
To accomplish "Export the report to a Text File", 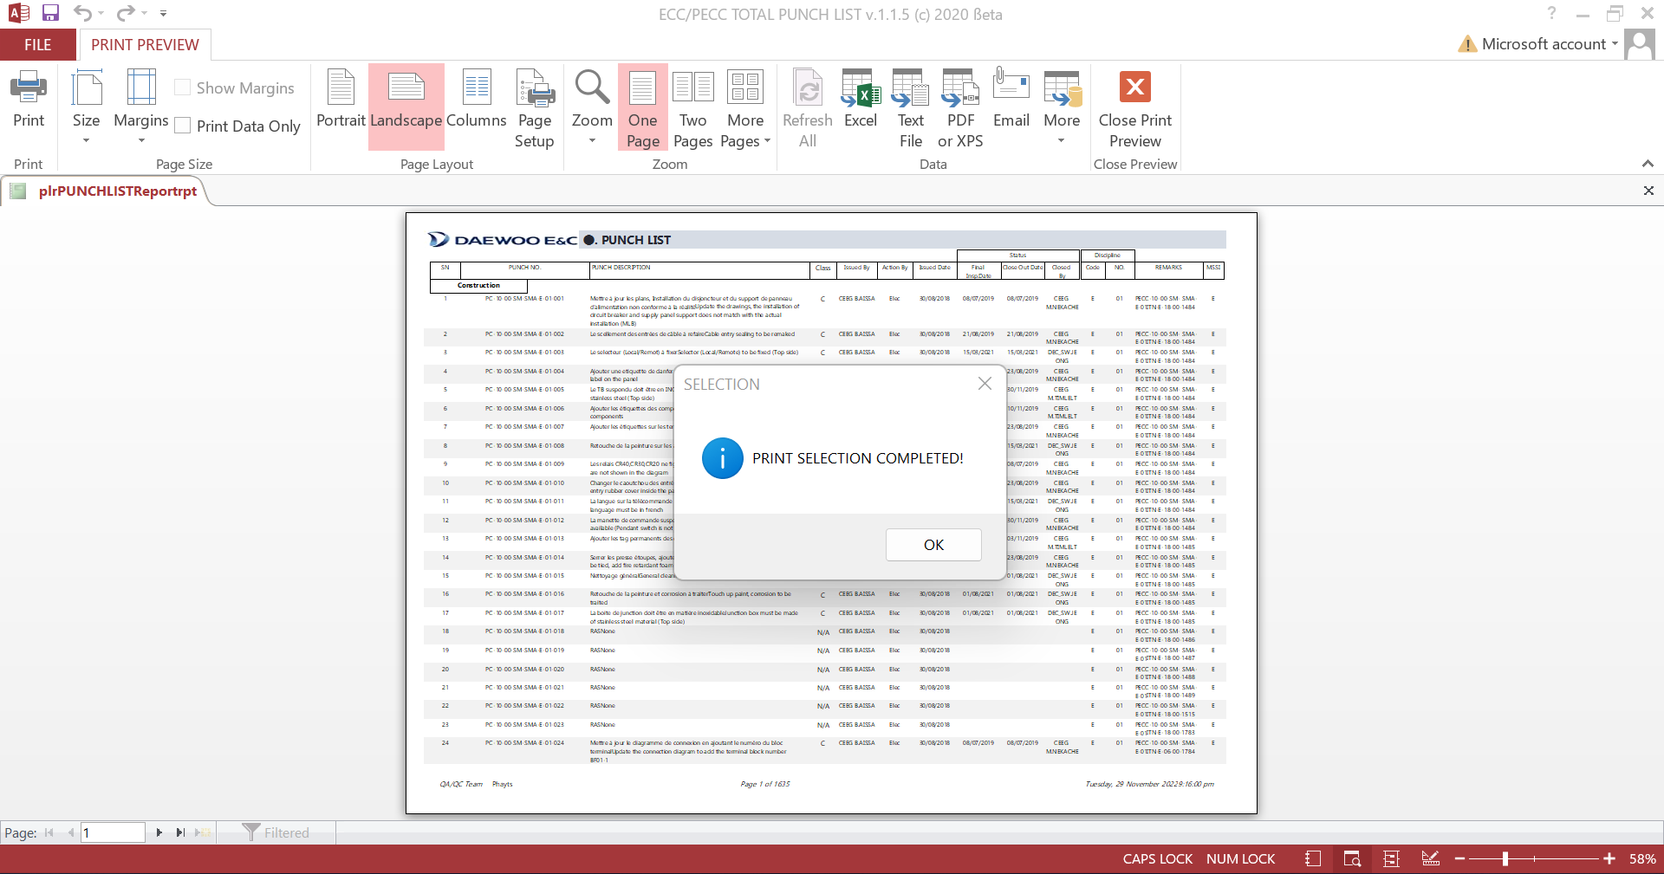I will tap(911, 108).
